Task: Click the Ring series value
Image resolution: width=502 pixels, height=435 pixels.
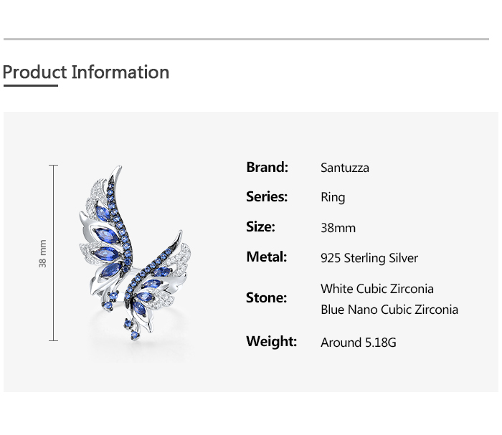Action: (333, 198)
